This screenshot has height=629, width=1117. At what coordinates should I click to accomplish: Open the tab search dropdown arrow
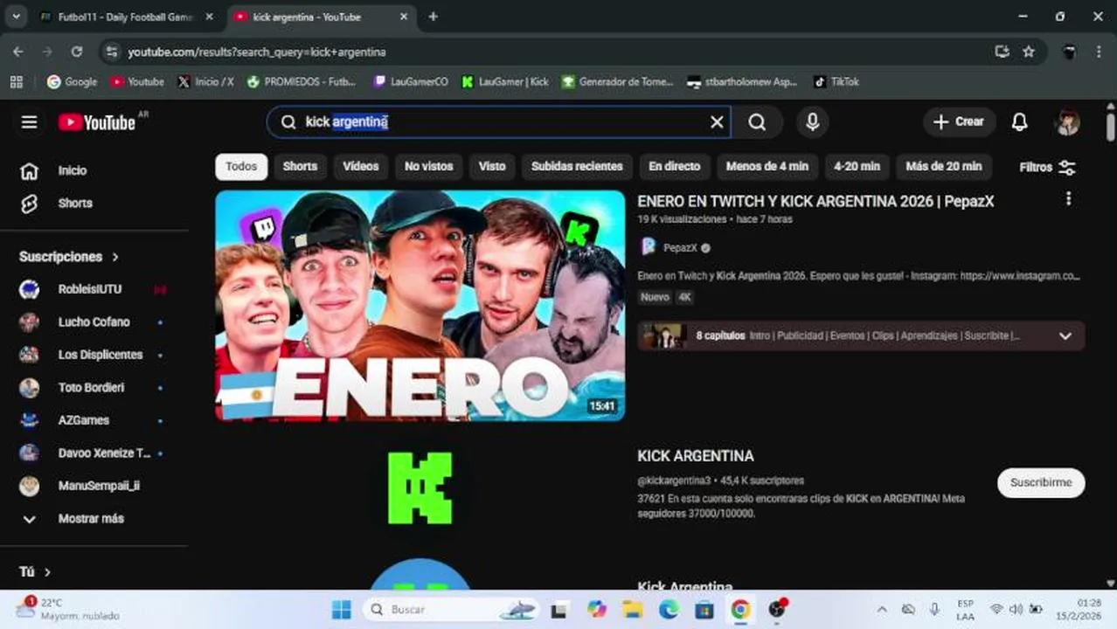[16, 17]
